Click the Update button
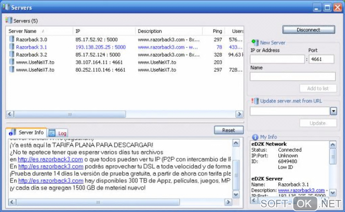This screenshot has width=345, height=212. coord(318,123)
